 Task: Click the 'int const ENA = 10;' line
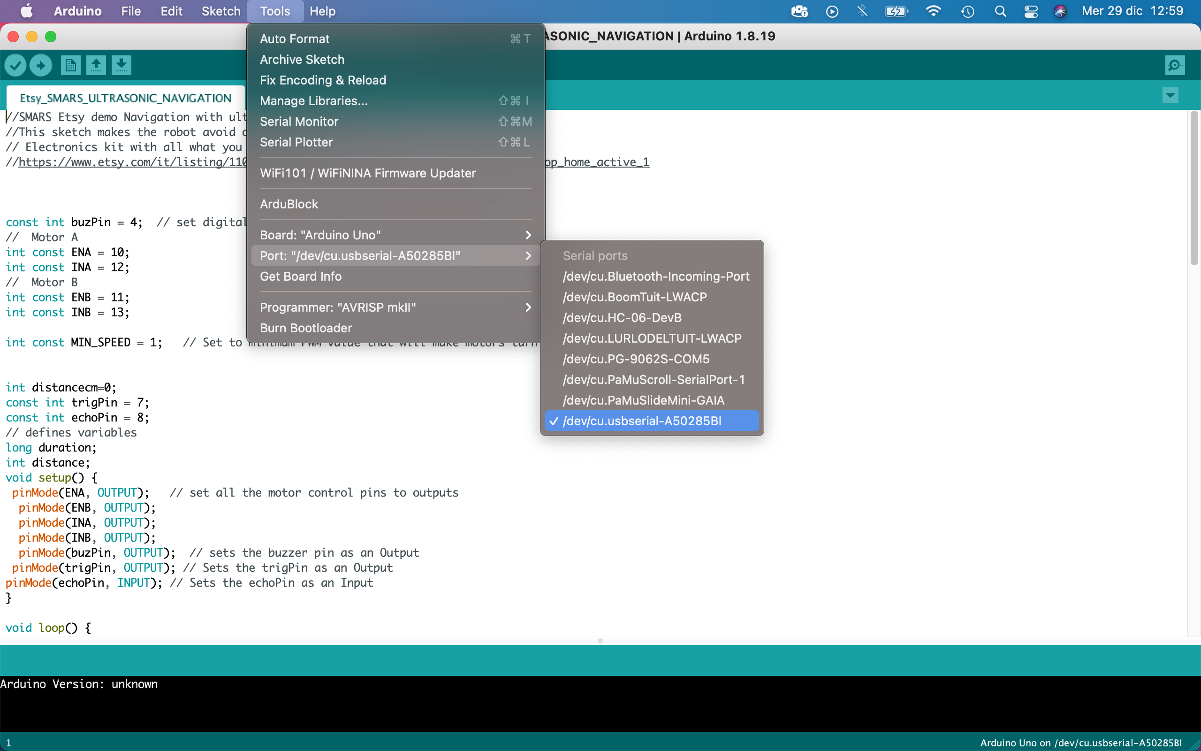click(68, 253)
